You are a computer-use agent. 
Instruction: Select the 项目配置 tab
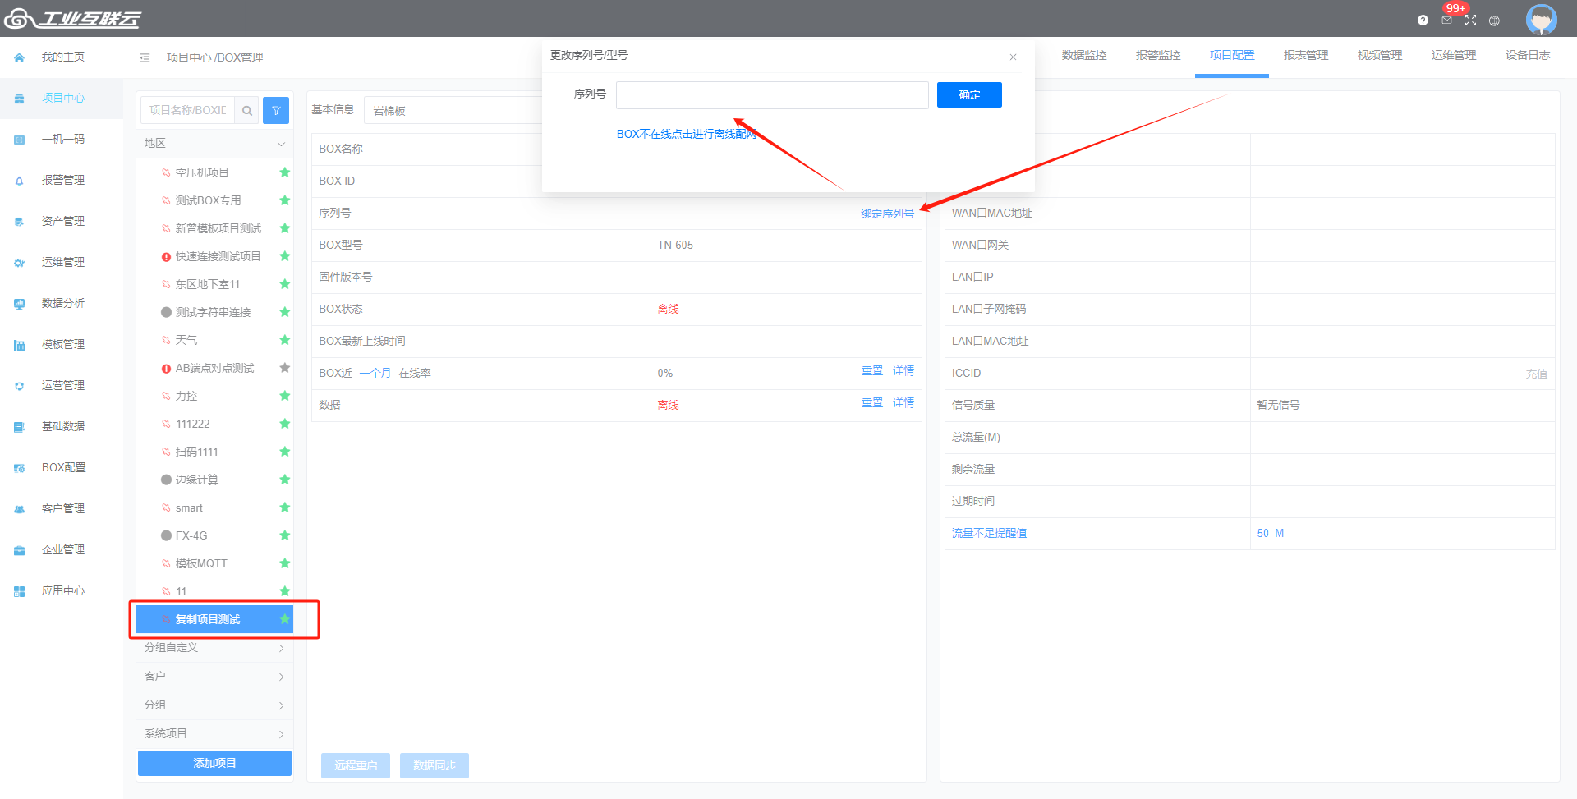click(x=1232, y=55)
